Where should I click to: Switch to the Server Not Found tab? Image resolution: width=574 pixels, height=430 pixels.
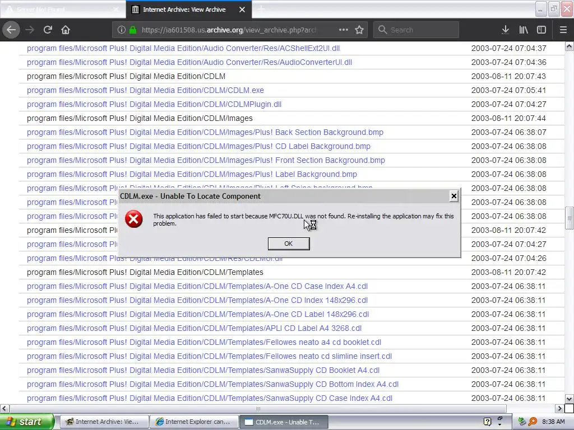coord(62,10)
